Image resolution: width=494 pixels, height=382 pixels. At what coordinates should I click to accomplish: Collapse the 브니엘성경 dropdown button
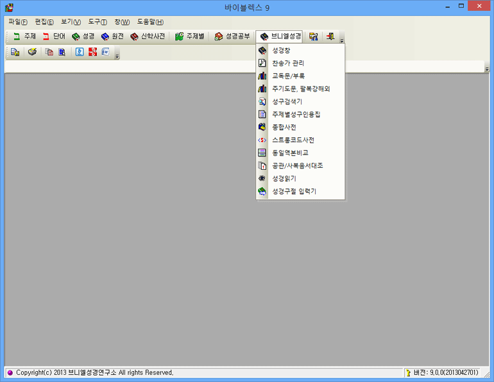[x=280, y=37]
